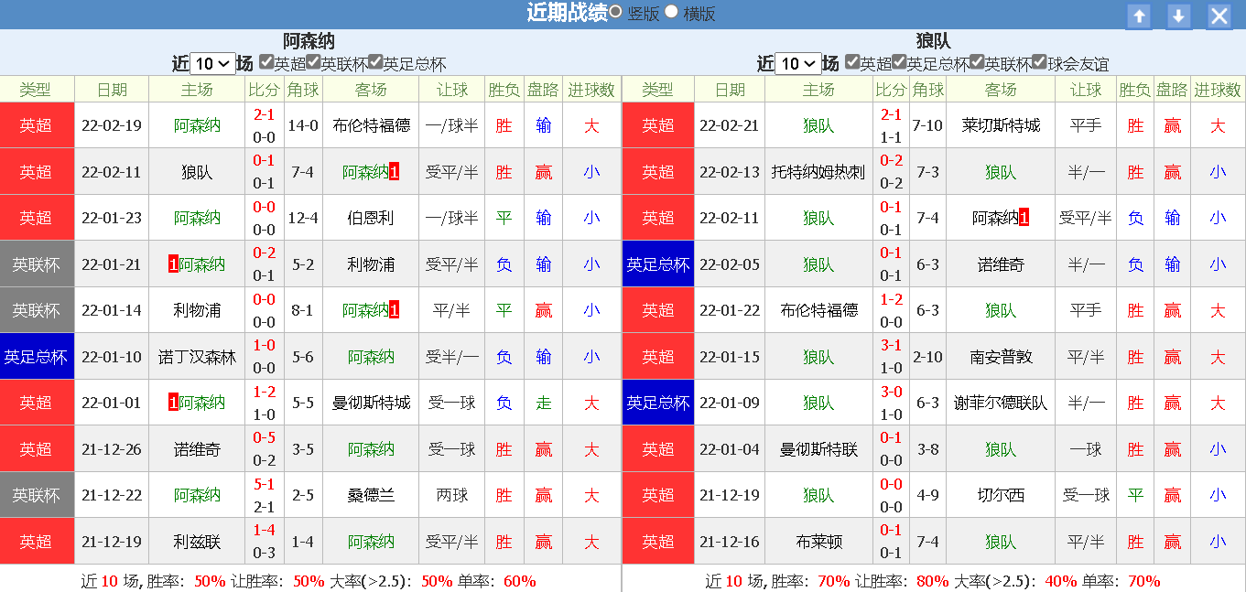The image size is (1246, 592).
Task: Toggle 狼队's 球会友谊 checkbox
Action: point(1039,62)
